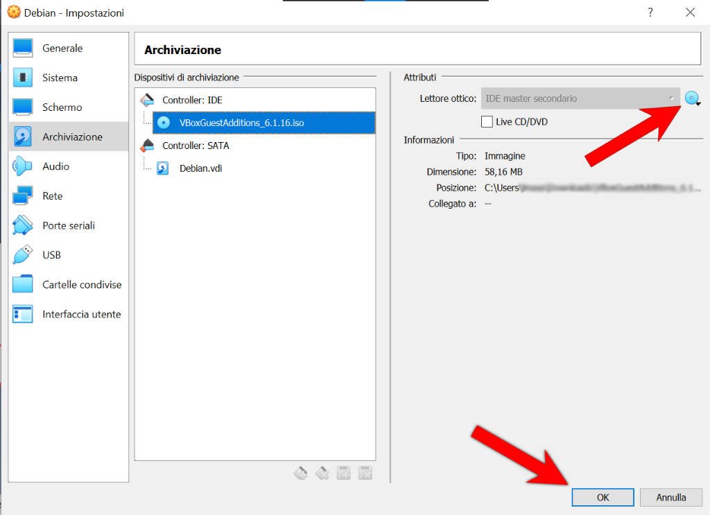
Task: Click the add attachment icon below the list
Action: click(344, 473)
